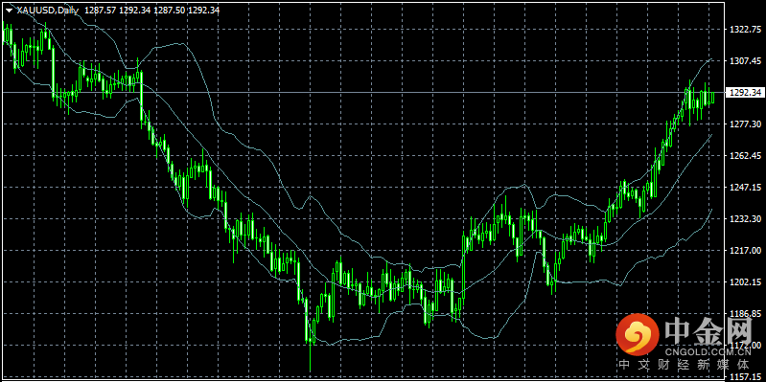Click the XAUUSD chart menu triangle
Viewport: 766px width, 382px height.
click(9, 11)
